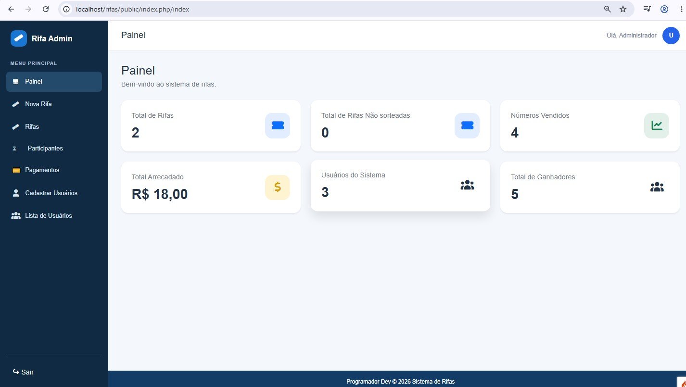686x387 pixels.
Task: Click the 'Olá, Administrador' greeting text
Action: pos(632,36)
